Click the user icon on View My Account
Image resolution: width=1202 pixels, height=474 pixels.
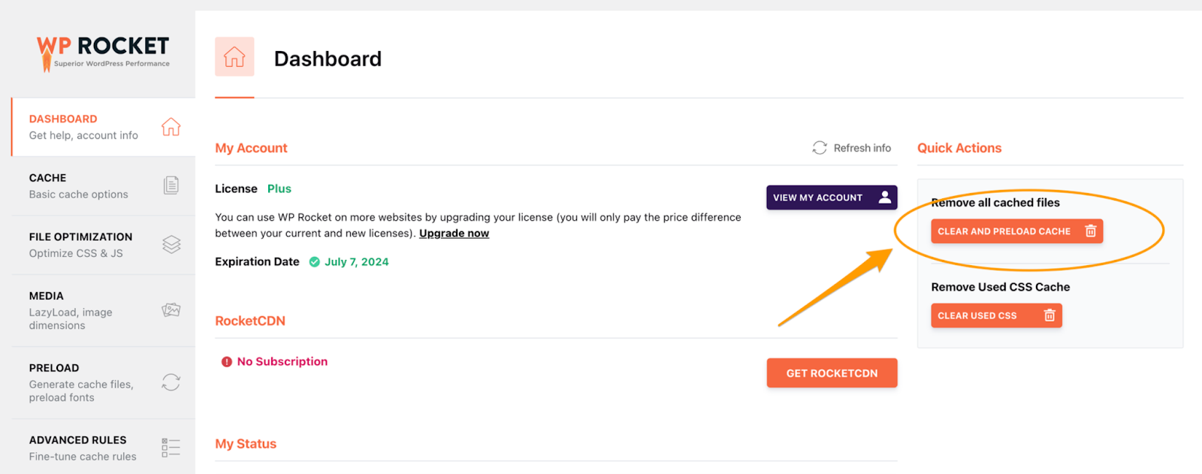point(885,197)
